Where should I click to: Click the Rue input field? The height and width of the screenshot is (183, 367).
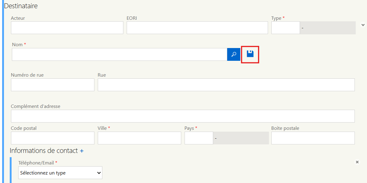pyautogui.click(x=226, y=85)
